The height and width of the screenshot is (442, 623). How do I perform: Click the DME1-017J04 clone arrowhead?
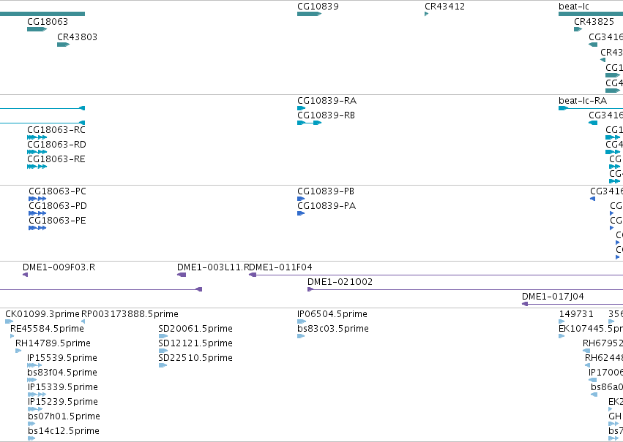click(x=525, y=305)
